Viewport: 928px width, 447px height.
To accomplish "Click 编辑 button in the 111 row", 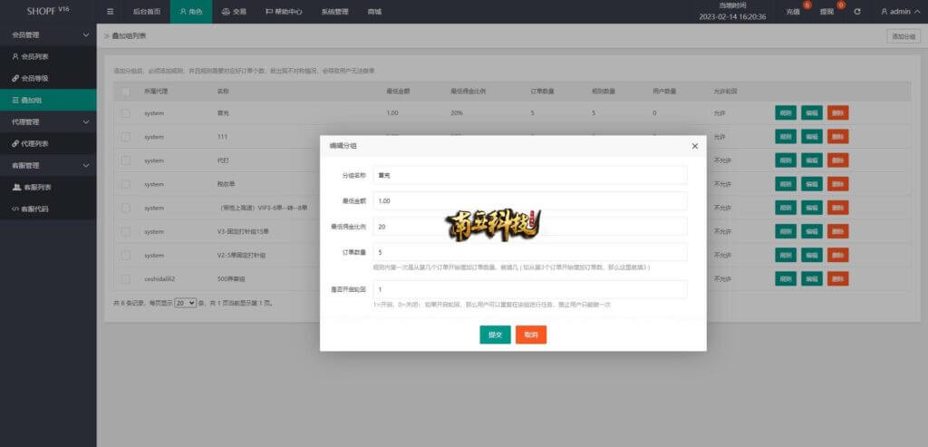I will [811, 137].
